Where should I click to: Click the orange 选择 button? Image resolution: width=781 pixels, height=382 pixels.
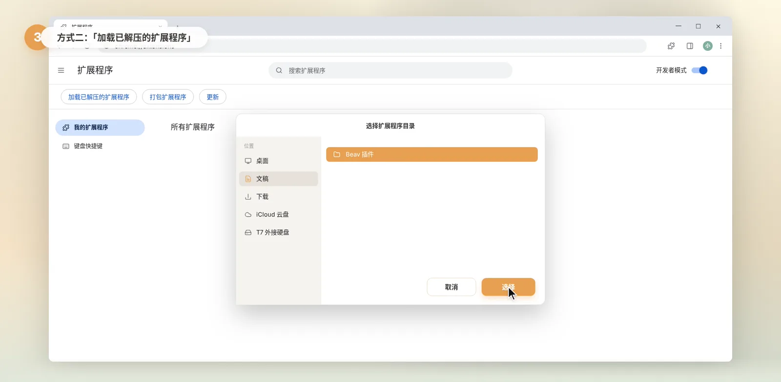(508, 287)
